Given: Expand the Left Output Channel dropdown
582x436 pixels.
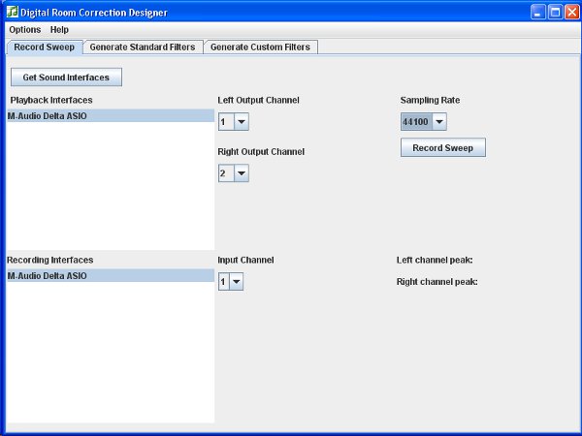Looking at the screenshot, I should 234,122.
